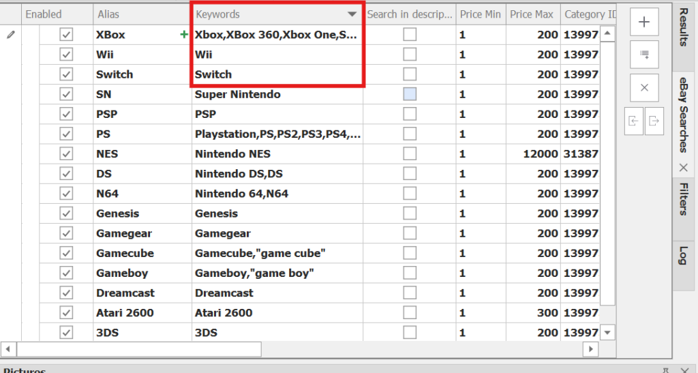Click the 12000 Price Max cell

click(x=533, y=153)
